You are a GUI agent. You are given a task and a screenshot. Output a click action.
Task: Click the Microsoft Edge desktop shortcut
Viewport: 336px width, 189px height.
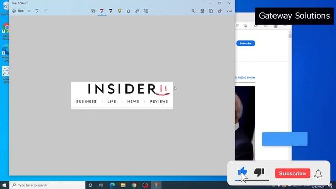coord(6,54)
